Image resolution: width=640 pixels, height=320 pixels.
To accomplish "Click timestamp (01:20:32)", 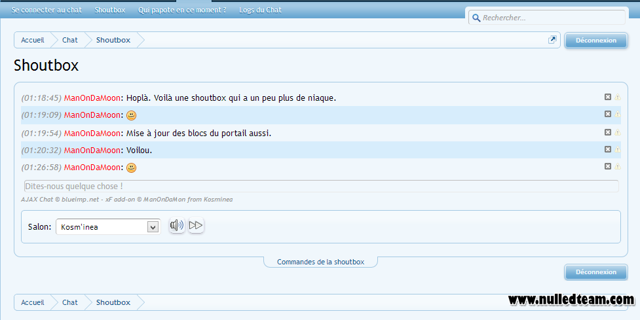I will point(42,151).
